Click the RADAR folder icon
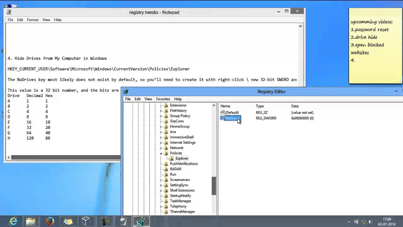The width and height of the screenshot is (403, 227). pyautogui.click(x=166, y=169)
